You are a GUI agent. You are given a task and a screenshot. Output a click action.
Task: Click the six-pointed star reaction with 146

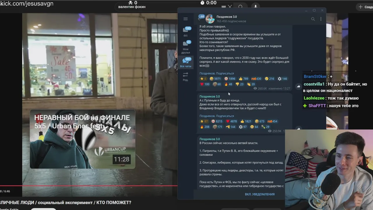tap(283, 79)
